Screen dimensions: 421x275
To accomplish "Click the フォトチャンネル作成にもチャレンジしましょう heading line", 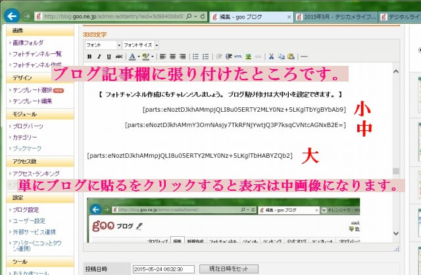I will pyautogui.click(x=220, y=95).
